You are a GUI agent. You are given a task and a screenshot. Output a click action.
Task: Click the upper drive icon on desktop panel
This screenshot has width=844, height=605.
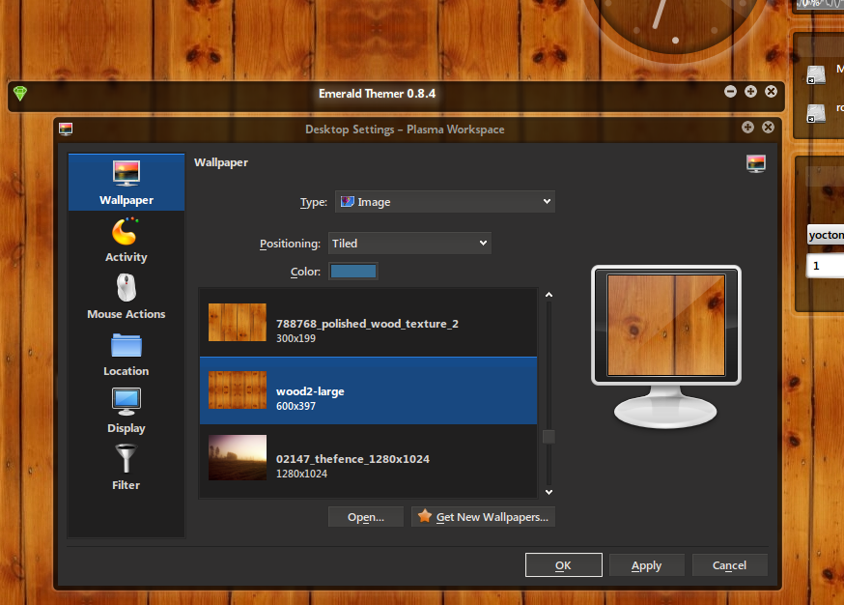pyautogui.click(x=816, y=74)
